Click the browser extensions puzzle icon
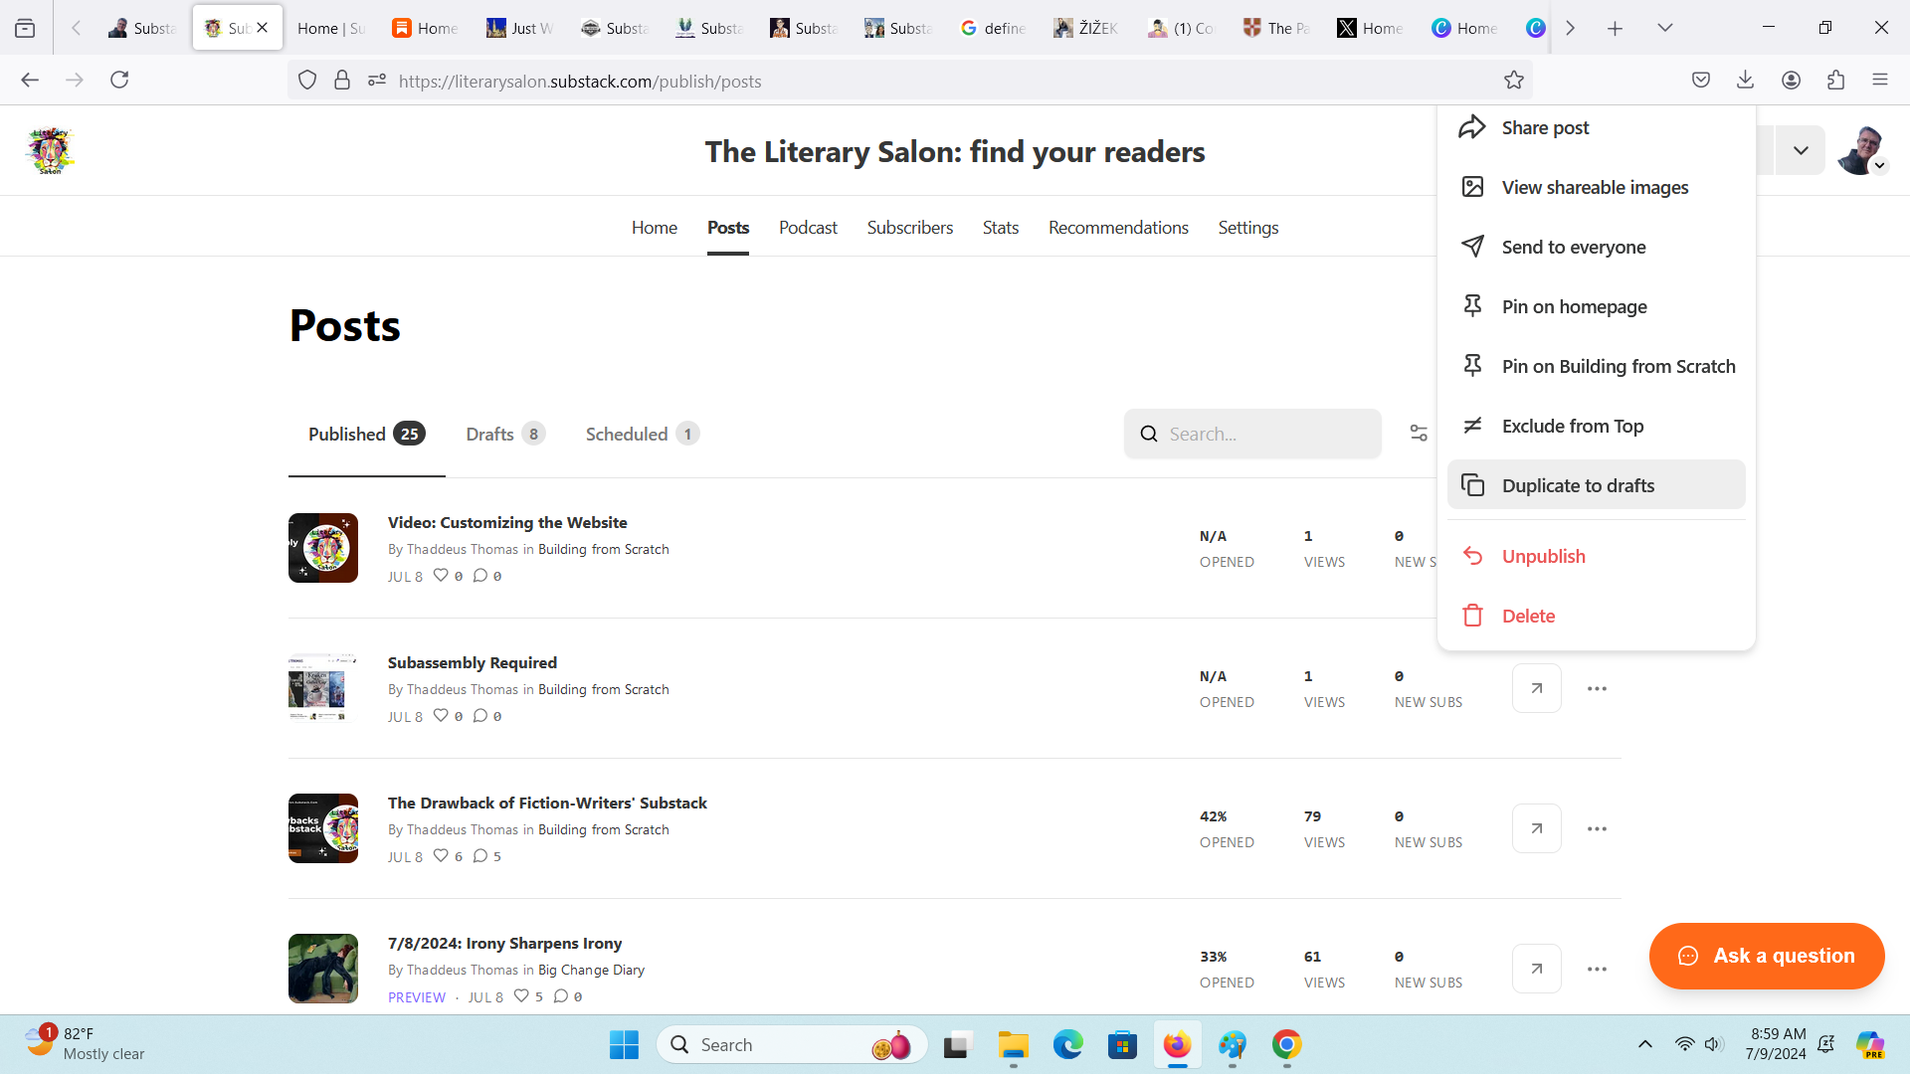The width and height of the screenshot is (1910, 1074). coord(1835,81)
